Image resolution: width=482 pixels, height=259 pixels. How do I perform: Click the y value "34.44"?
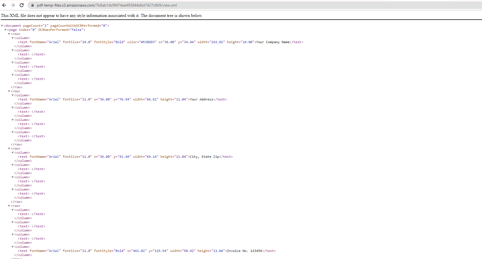189,42
